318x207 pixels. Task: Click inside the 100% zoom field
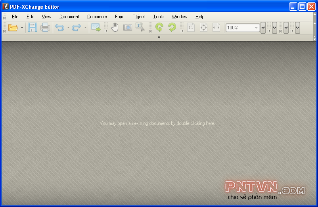pos(240,28)
